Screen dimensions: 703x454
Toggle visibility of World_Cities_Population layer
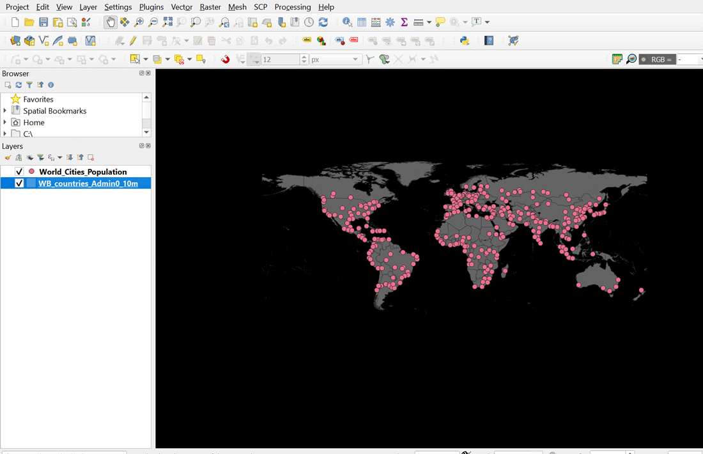(19, 171)
